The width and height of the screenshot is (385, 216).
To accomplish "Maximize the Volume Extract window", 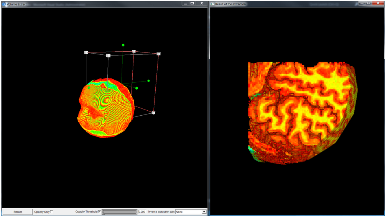I will pyautogui.click(x=192, y=3).
